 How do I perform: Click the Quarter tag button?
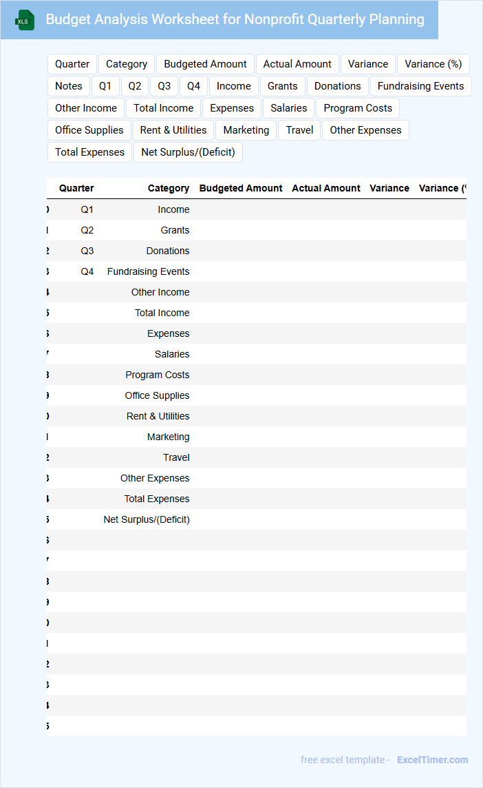[72, 64]
